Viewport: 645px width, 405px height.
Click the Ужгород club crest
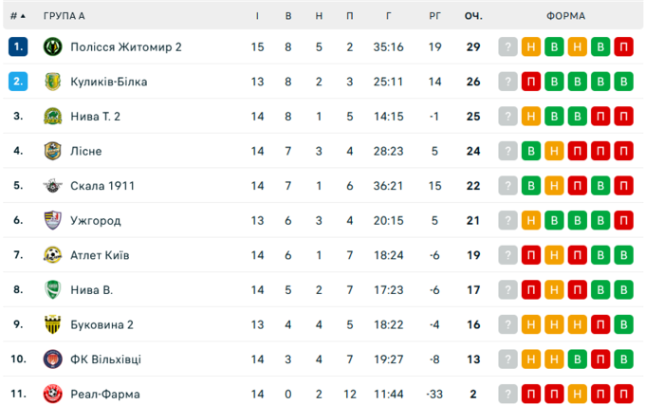52,220
